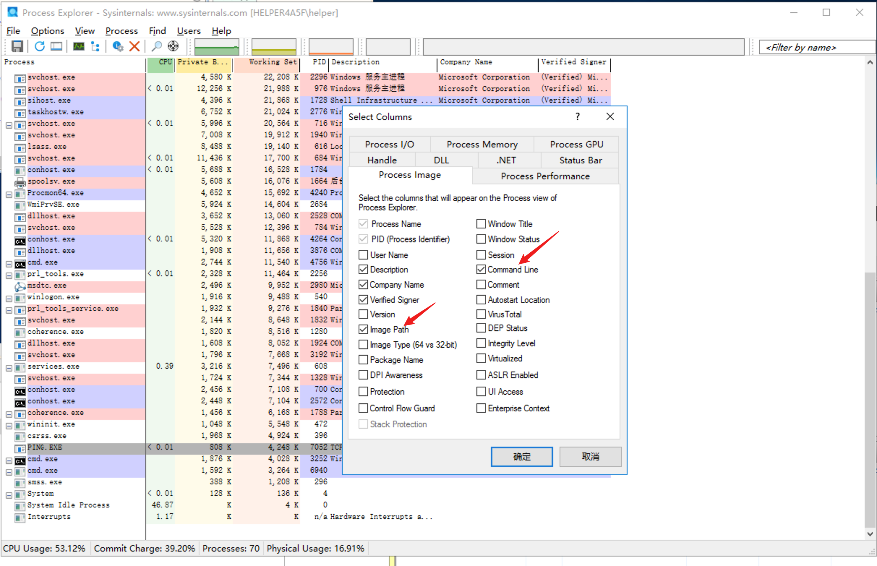The image size is (877, 566).
Task: Collapse the System process tree node
Action: pos(9,495)
